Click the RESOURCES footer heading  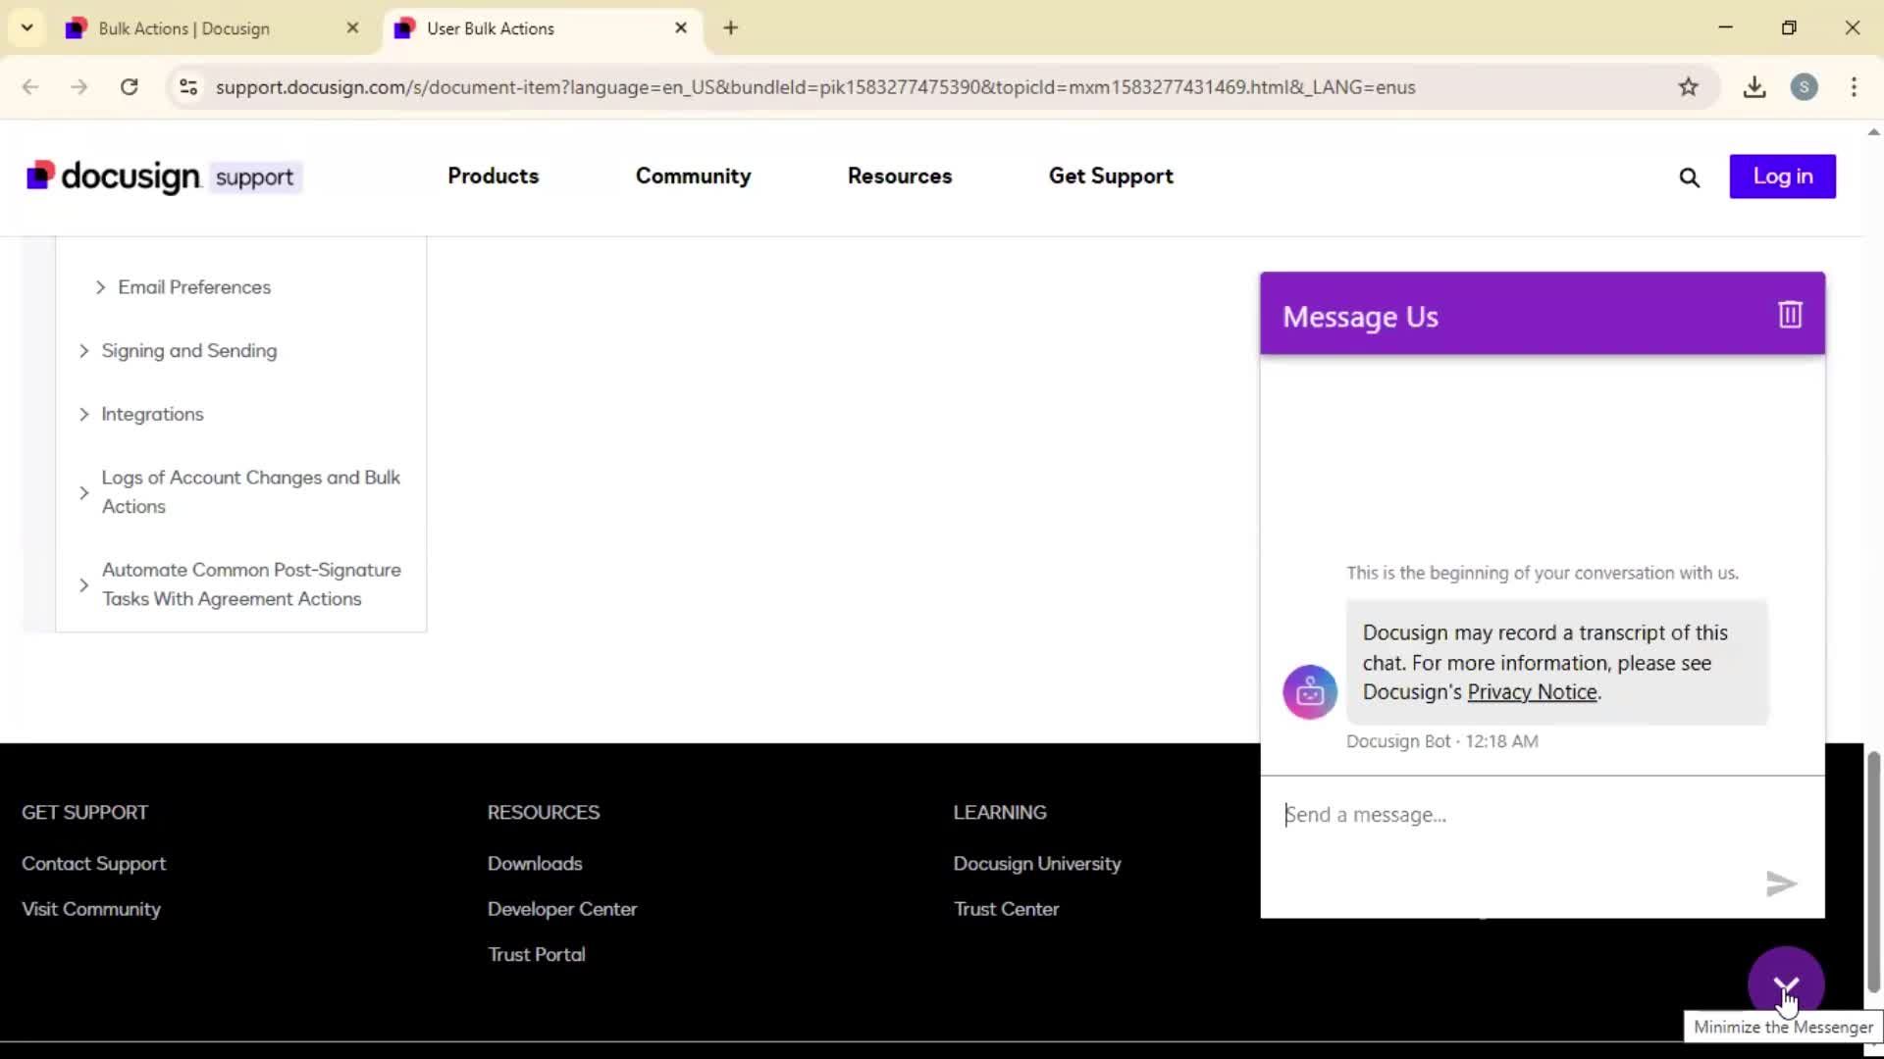[x=544, y=813]
